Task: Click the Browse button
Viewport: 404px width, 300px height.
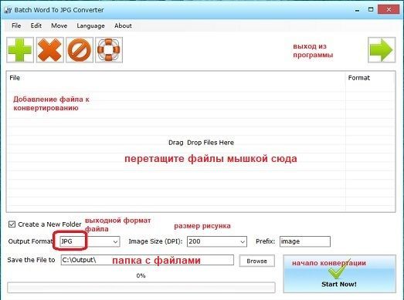Action: point(257,261)
